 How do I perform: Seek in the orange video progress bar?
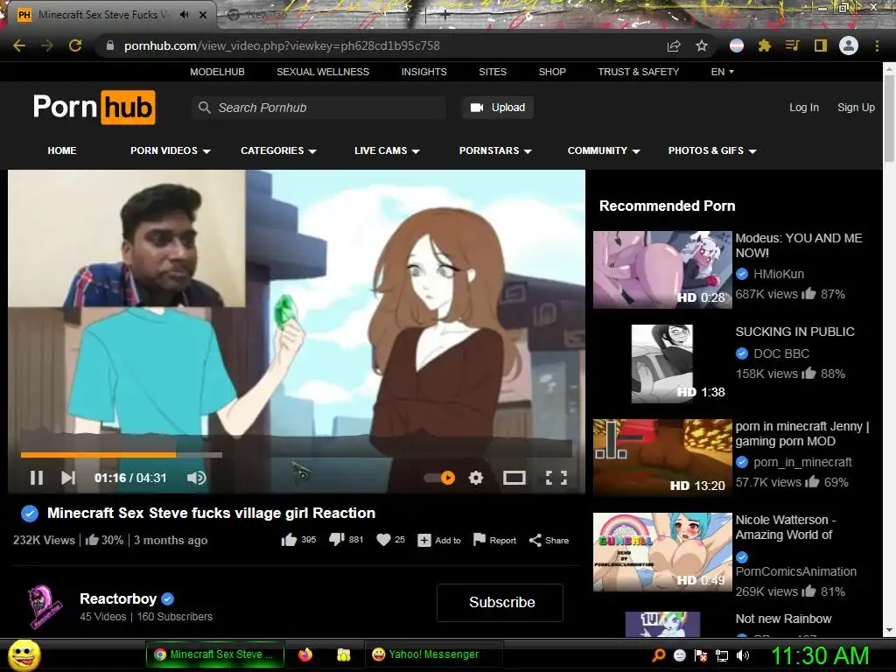(98, 455)
